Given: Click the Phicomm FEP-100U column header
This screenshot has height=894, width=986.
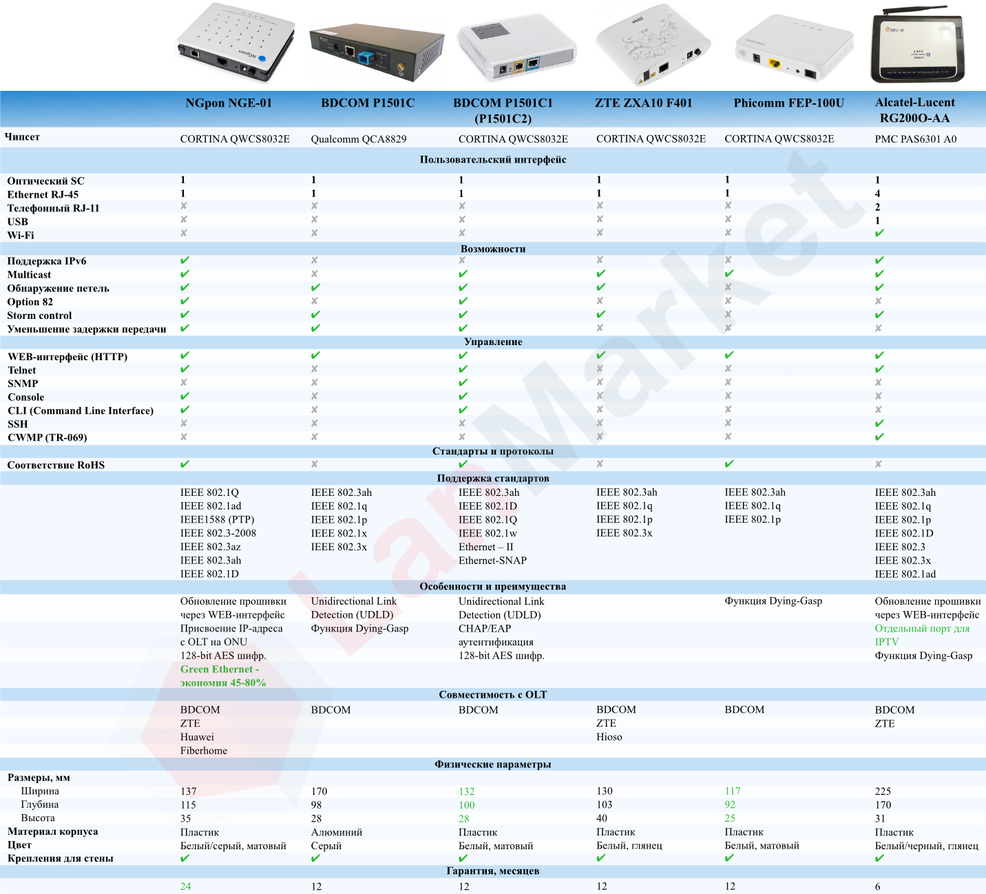Looking at the screenshot, I should pyautogui.click(x=788, y=103).
